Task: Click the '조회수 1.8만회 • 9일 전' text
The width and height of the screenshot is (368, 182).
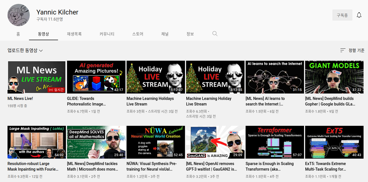Action: [322, 111]
